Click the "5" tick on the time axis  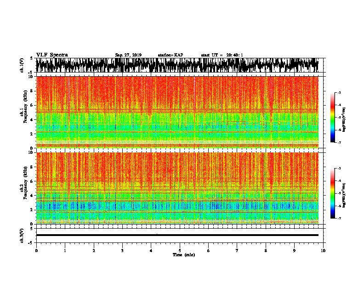coord(180,251)
